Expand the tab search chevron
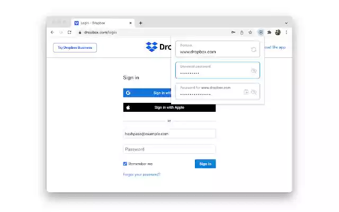Viewport: 339px width, 212px height. [286, 23]
